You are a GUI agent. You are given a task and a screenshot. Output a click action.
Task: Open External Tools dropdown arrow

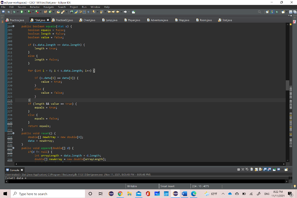(40, 12)
